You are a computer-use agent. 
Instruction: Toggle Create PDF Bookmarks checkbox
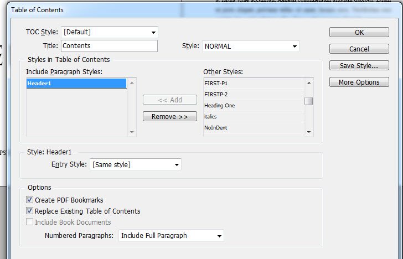(29, 200)
